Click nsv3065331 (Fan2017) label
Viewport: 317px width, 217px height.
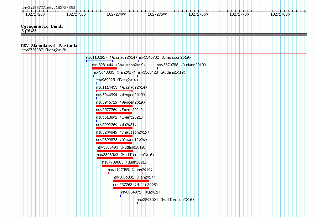click(134, 177)
